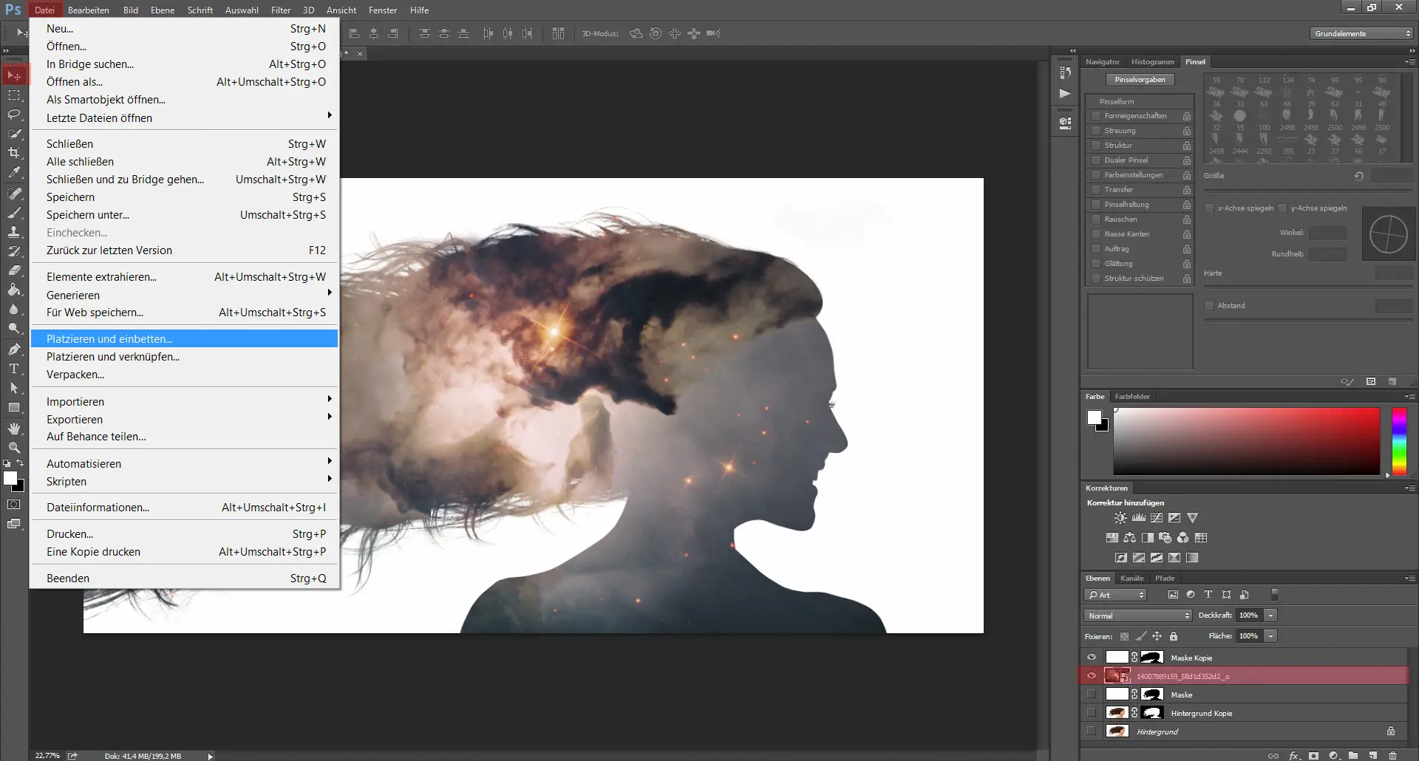Switch to the Kanäle tab
Viewport: 1419px width, 761px height.
point(1132,579)
